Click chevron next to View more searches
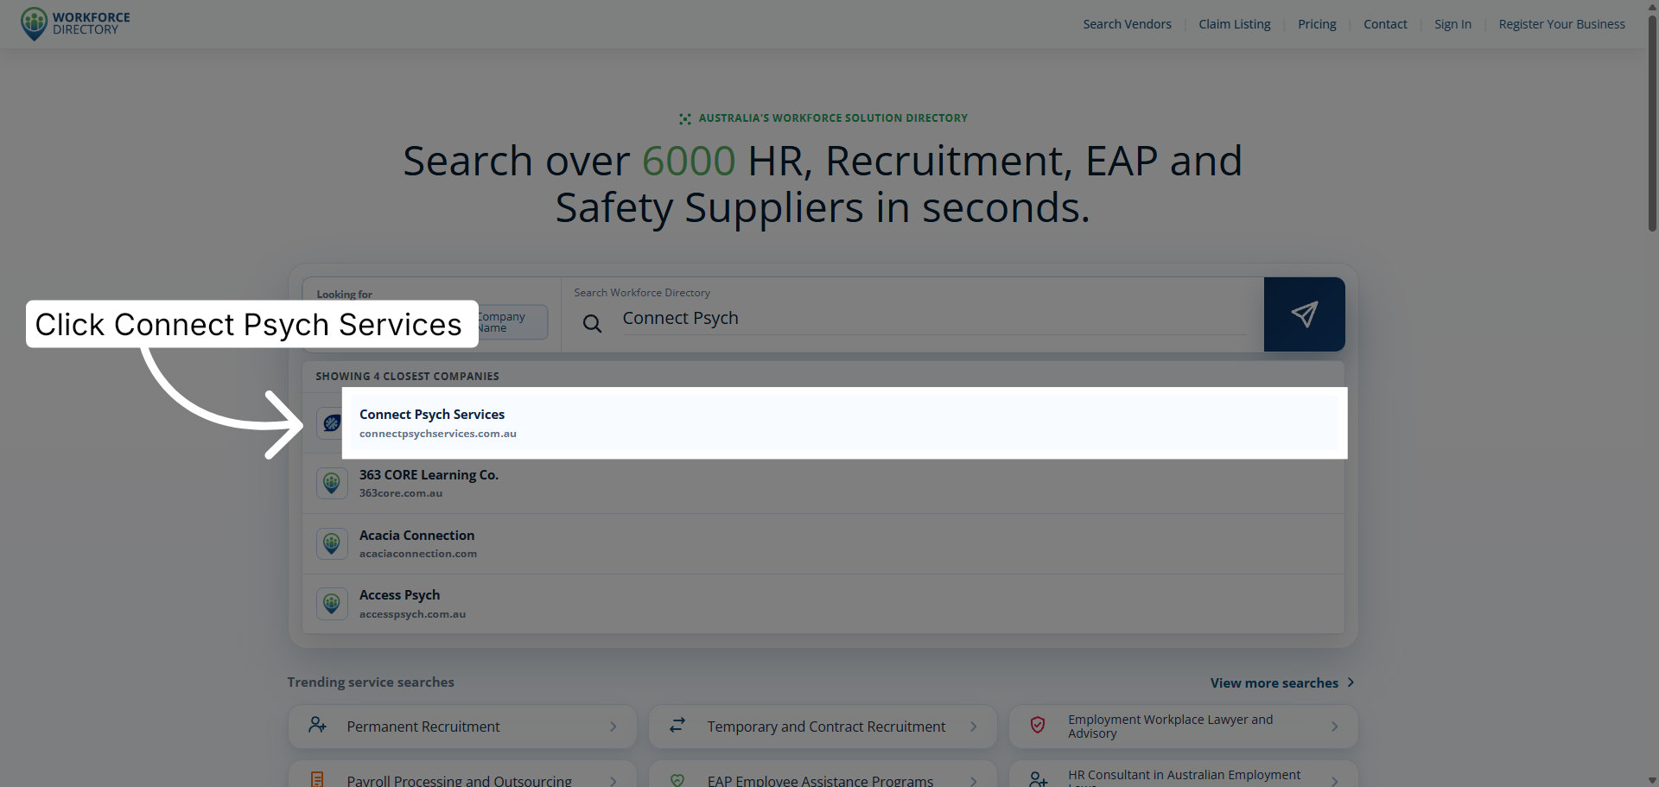 1351,682
